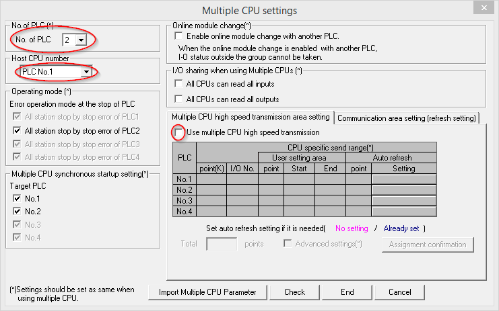Click the auto refresh Setting button for No.4
The image size is (499, 311).
tap(404, 211)
